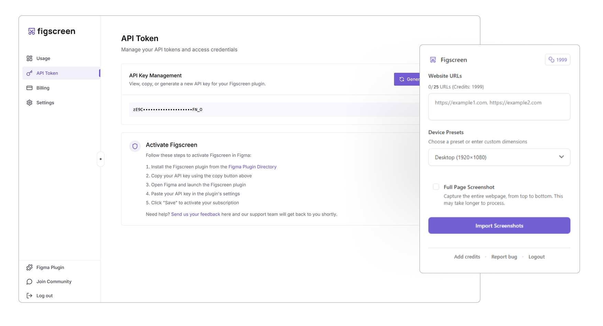Click the shield icon beside Activate Figscreen

click(x=135, y=146)
